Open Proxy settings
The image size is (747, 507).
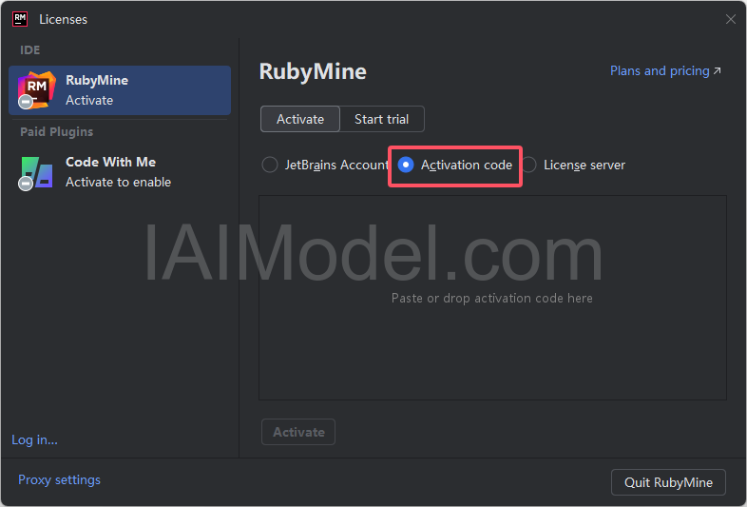click(x=59, y=479)
